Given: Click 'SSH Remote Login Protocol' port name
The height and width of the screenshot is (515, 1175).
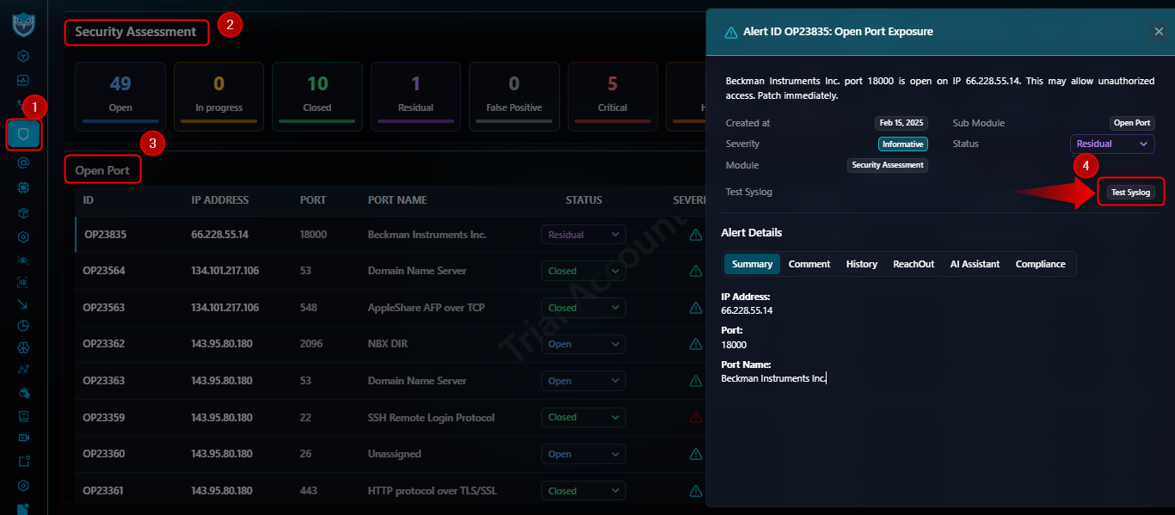Looking at the screenshot, I should (431, 418).
